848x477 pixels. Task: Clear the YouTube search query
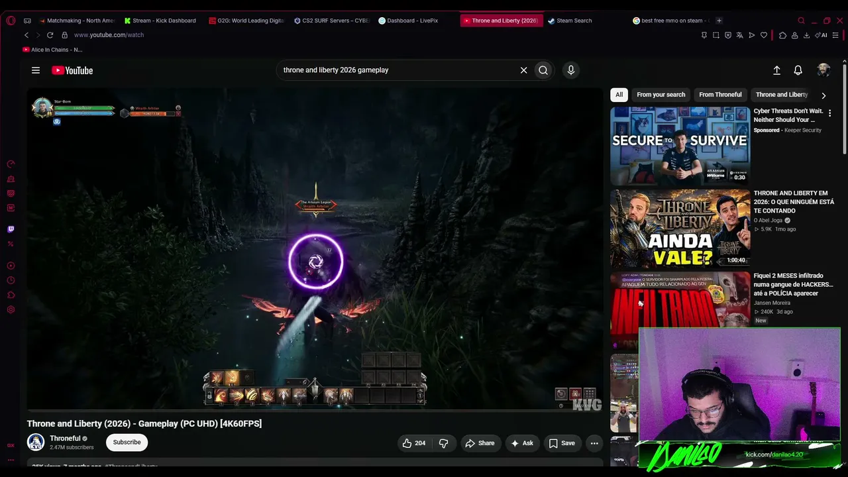point(523,70)
